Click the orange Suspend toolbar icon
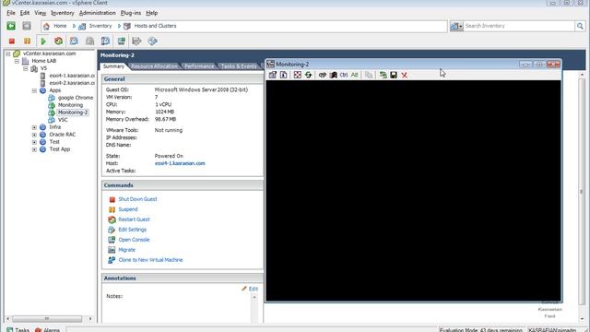 (27, 41)
